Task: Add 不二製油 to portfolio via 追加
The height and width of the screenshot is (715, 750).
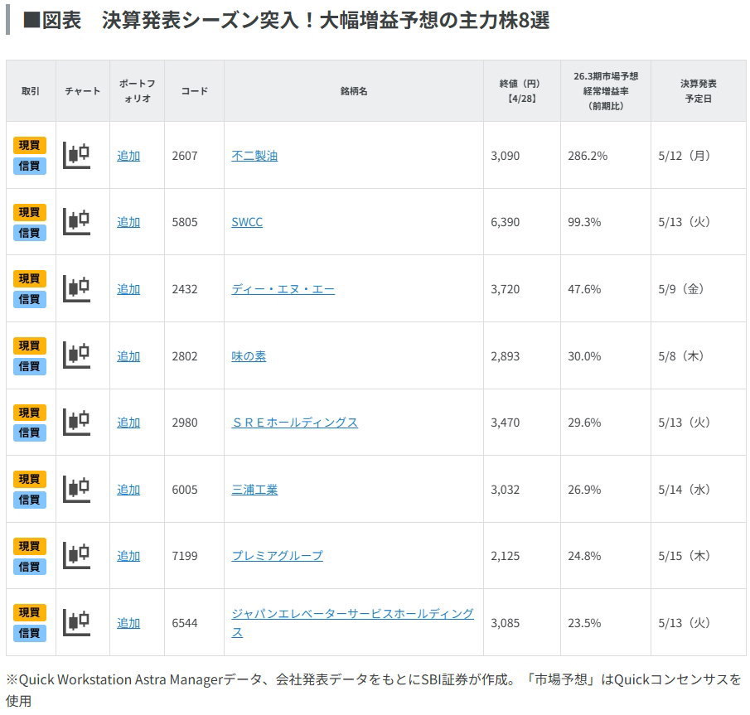Action: tap(128, 156)
